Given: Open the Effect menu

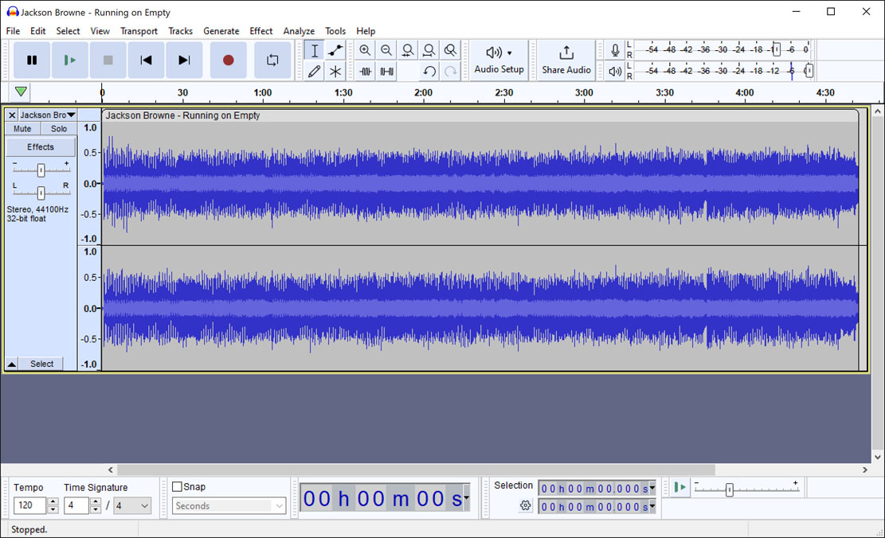Looking at the screenshot, I should (x=260, y=31).
